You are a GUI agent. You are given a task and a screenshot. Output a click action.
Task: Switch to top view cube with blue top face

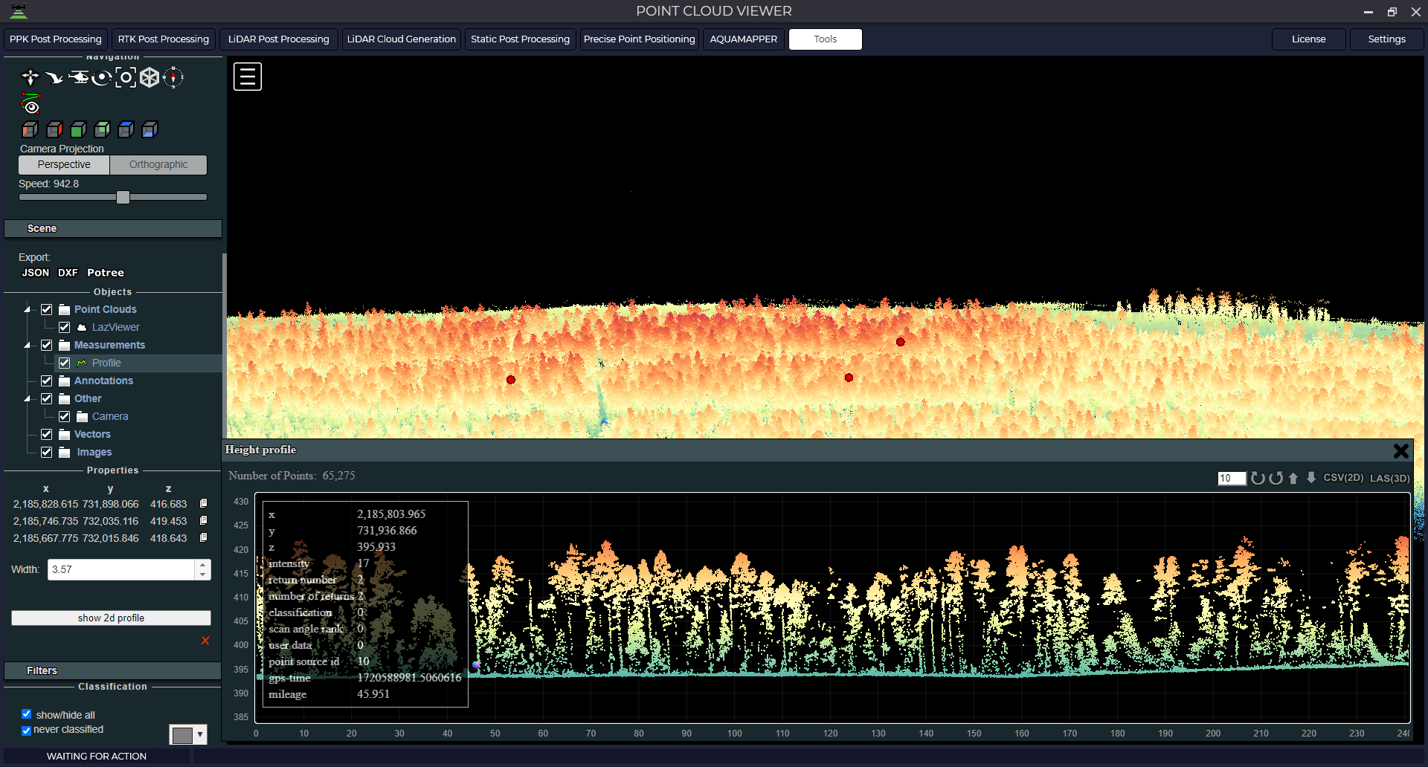(126, 130)
